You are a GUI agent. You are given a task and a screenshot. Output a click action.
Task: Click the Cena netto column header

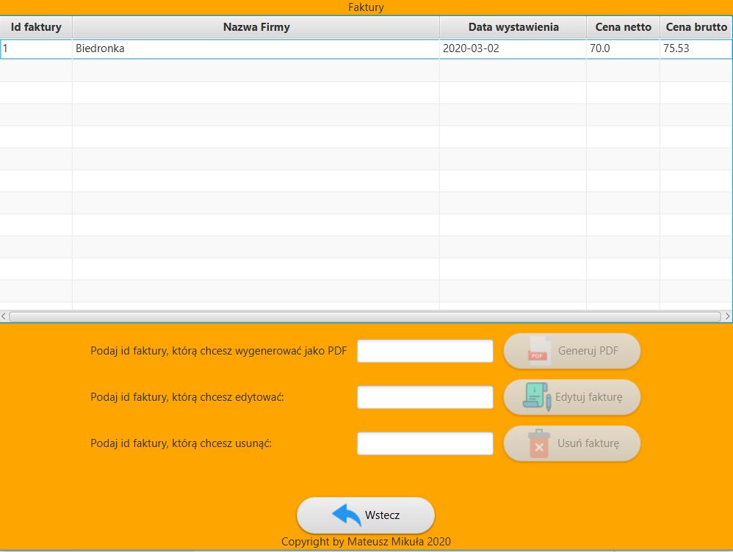click(x=622, y=27)
